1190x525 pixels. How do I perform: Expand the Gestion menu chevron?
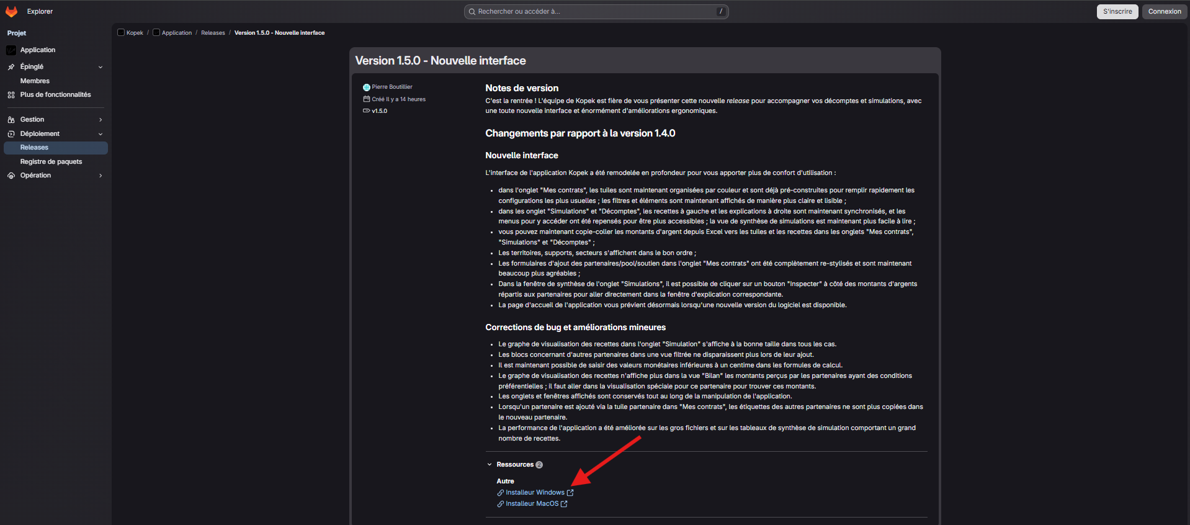pos(101,120)
